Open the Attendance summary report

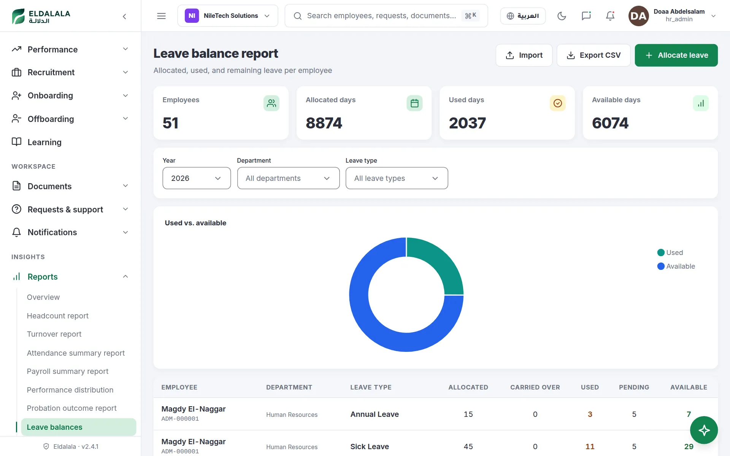pos(76,353)
